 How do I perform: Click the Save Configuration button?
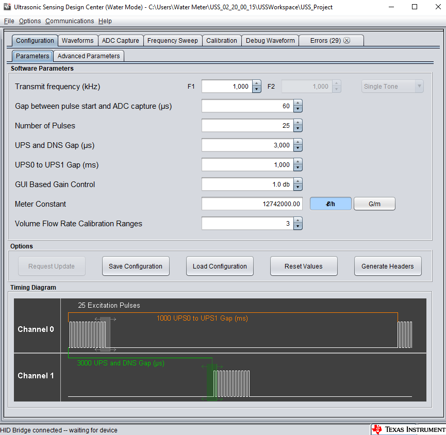[x=136, y=266]
